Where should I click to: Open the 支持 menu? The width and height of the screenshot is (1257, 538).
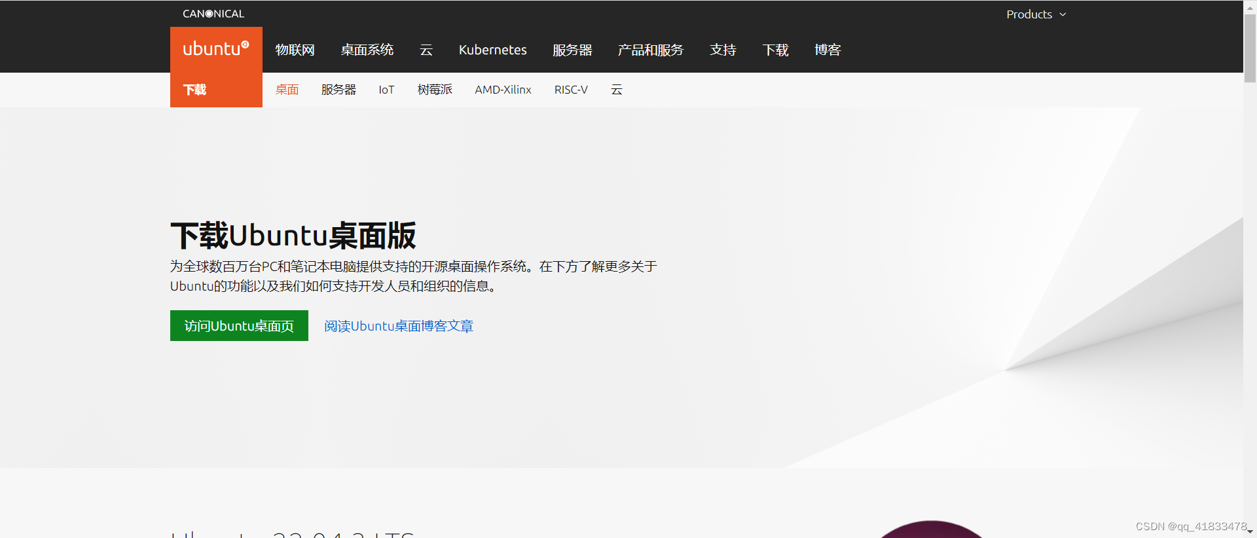pos(723,50)
